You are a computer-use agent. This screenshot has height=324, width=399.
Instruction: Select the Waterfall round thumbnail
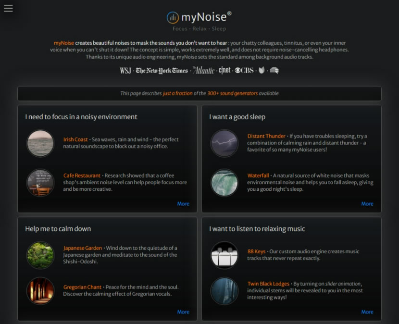[224, 182]
